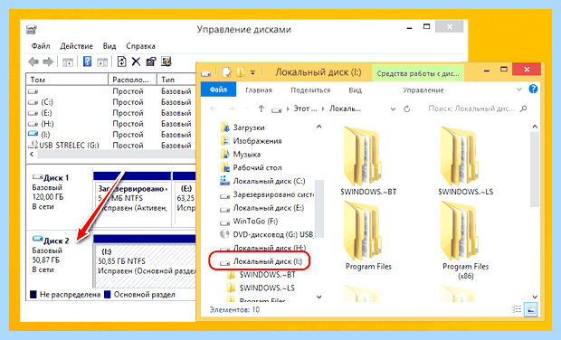Open the Справка menu

[140, 46]
